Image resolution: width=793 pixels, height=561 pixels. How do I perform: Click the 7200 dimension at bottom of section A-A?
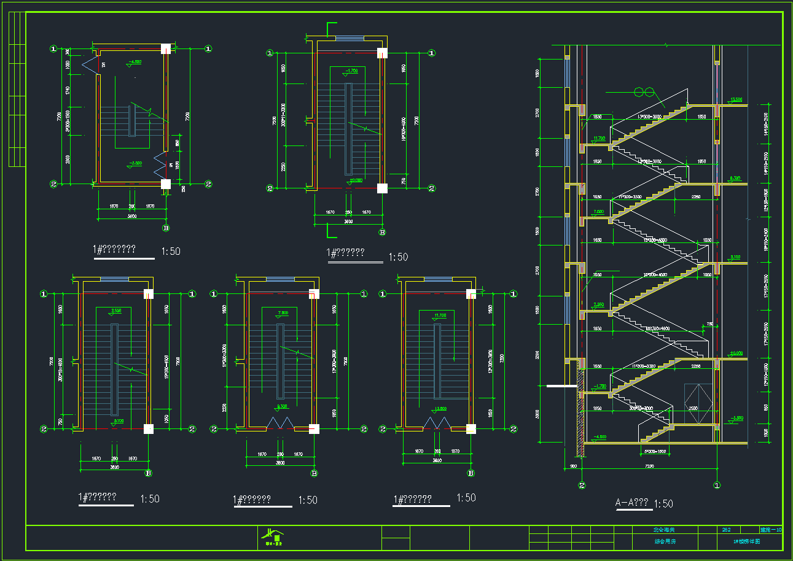pos(649,466)
